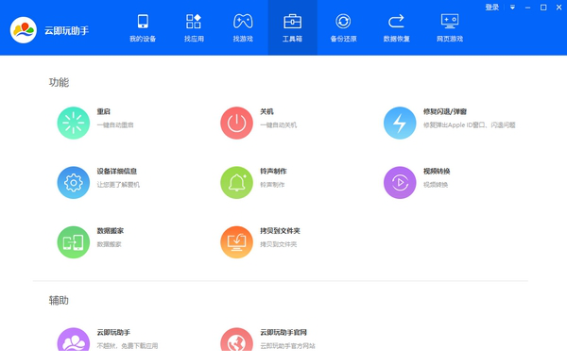The image size is (567, 364).
Task: Select the 工具箱 tab
Action: (292, 27)
